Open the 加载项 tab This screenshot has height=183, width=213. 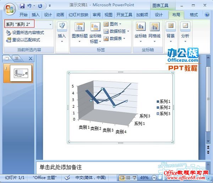click(142, 15)
